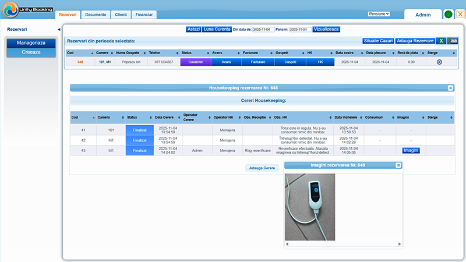Image resolution: width=466 pixels, height=262 pixels.
Task: Click the orange X logout icon
Action: coord(460,15)
